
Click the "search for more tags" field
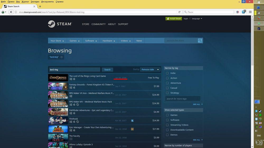click(x=182, y=99)
